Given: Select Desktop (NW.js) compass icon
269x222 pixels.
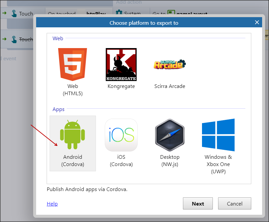Looking at the screenshot, I should (x=170, y=135).
